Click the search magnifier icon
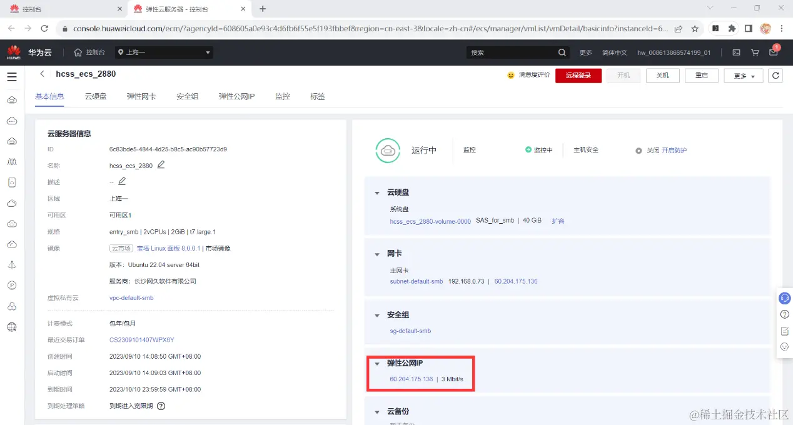This screenshot has height=425, width=793. (x=562, y=52)
